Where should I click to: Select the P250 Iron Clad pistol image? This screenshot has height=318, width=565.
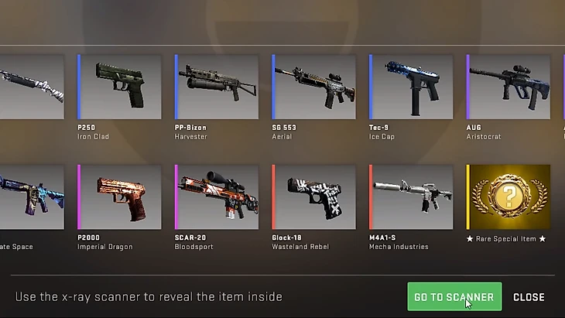(x=119, y=87)
